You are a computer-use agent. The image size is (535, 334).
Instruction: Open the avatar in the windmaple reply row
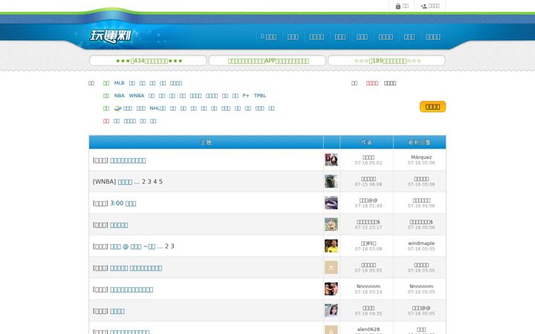pos(331,246)
